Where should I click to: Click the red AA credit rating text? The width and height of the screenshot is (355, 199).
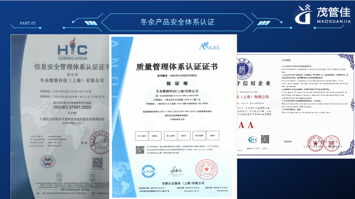(x=246, y=125)
